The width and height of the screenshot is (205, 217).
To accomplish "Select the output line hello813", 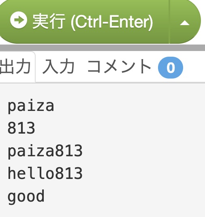I will click(45, 173).
